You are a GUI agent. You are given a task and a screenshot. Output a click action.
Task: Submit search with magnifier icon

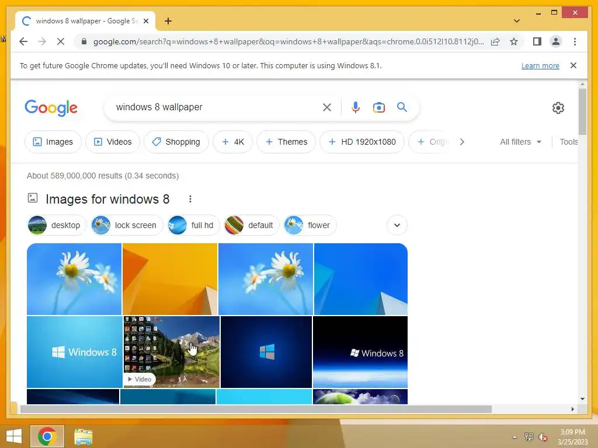[402, 107]
